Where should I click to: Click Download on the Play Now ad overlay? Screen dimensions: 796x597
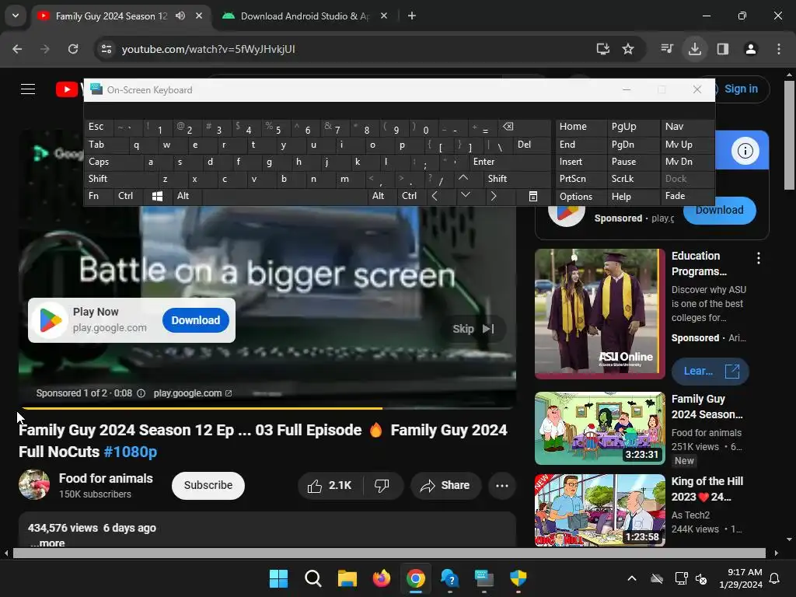[195, 320]
